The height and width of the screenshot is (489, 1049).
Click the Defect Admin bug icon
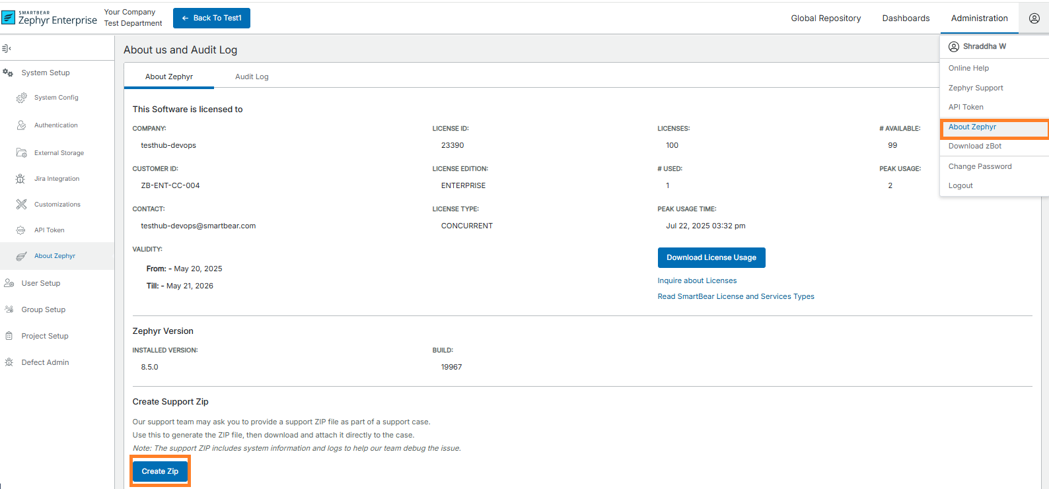[9, 362]
